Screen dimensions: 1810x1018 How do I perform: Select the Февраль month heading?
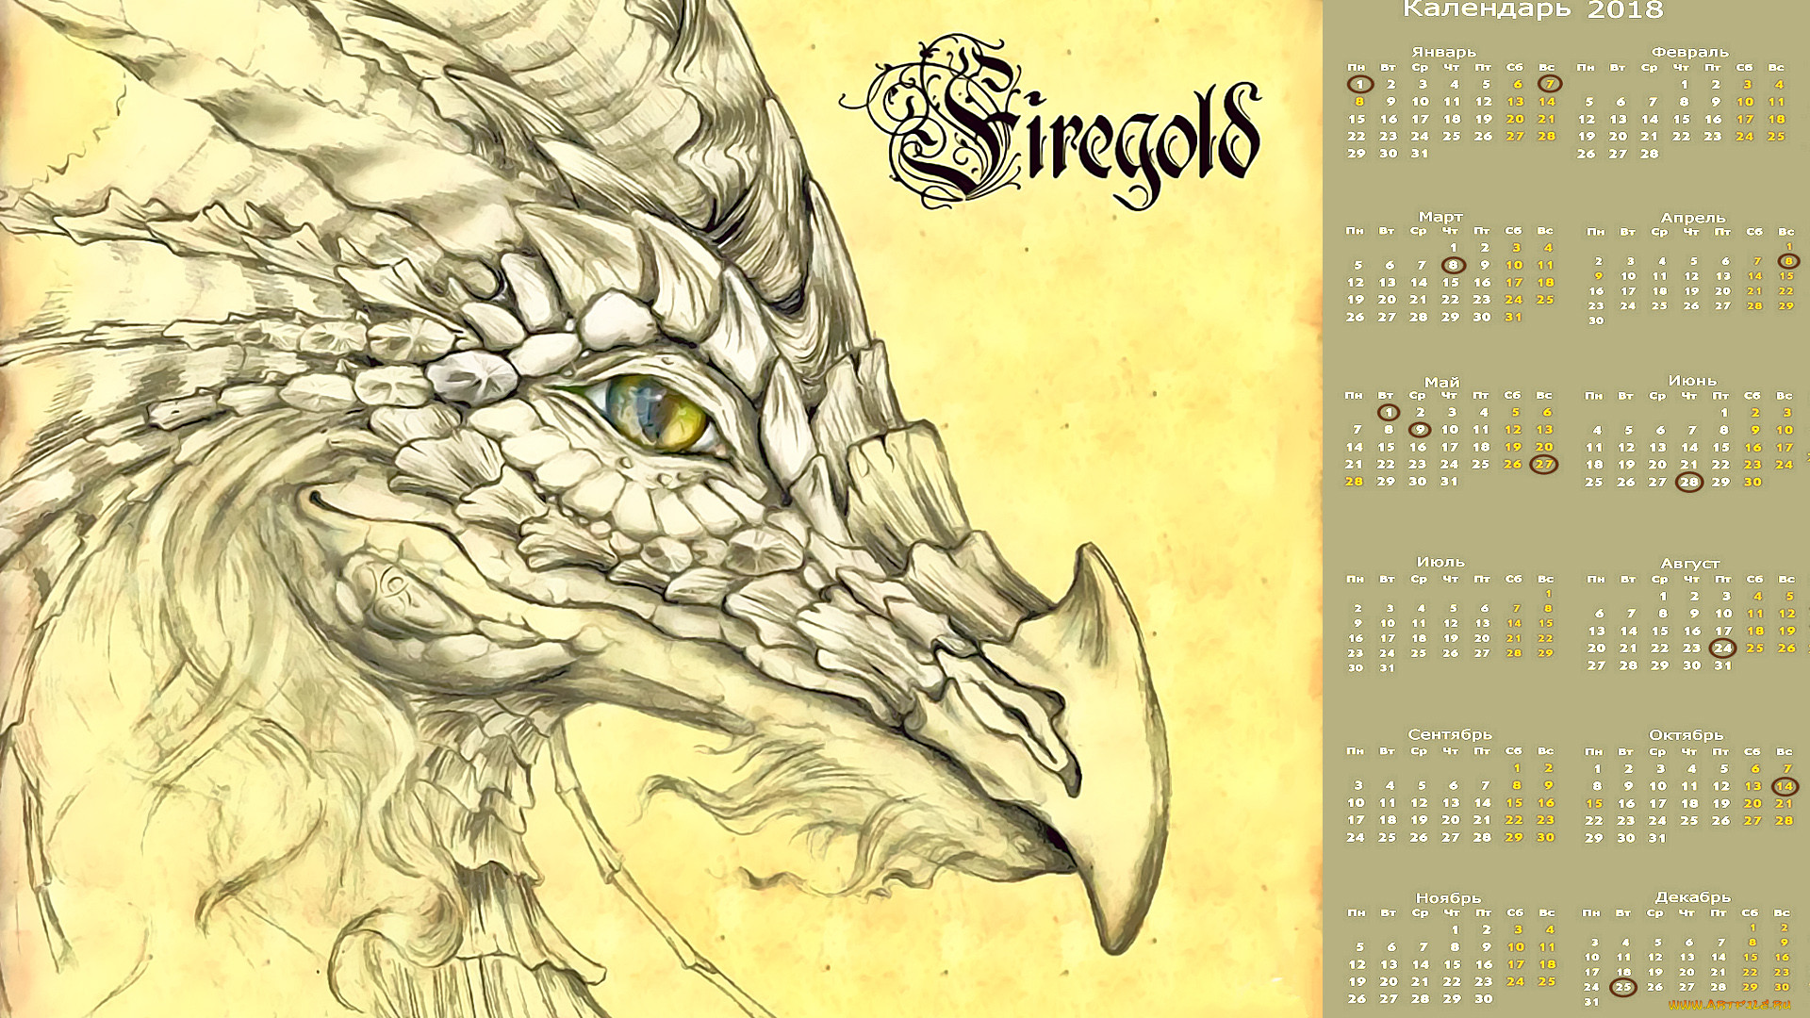[x=1690, y=52]
